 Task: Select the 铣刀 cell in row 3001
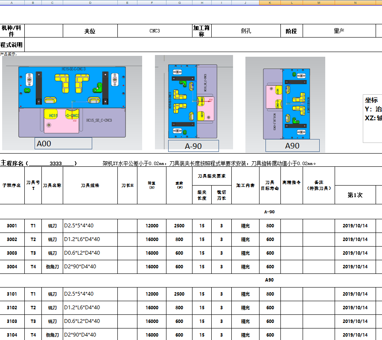click(x=51, y=226)
